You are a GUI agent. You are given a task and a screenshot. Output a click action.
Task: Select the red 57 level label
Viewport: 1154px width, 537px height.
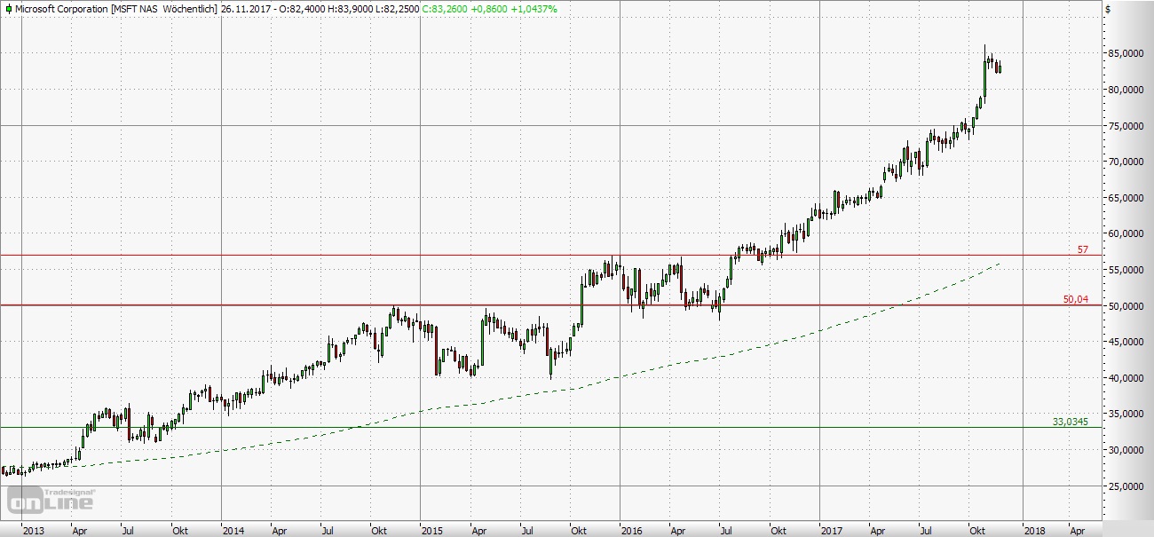tap(1082, 250)
